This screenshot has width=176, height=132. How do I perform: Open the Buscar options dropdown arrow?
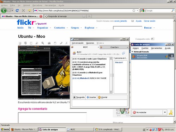[x=154, y=28]
